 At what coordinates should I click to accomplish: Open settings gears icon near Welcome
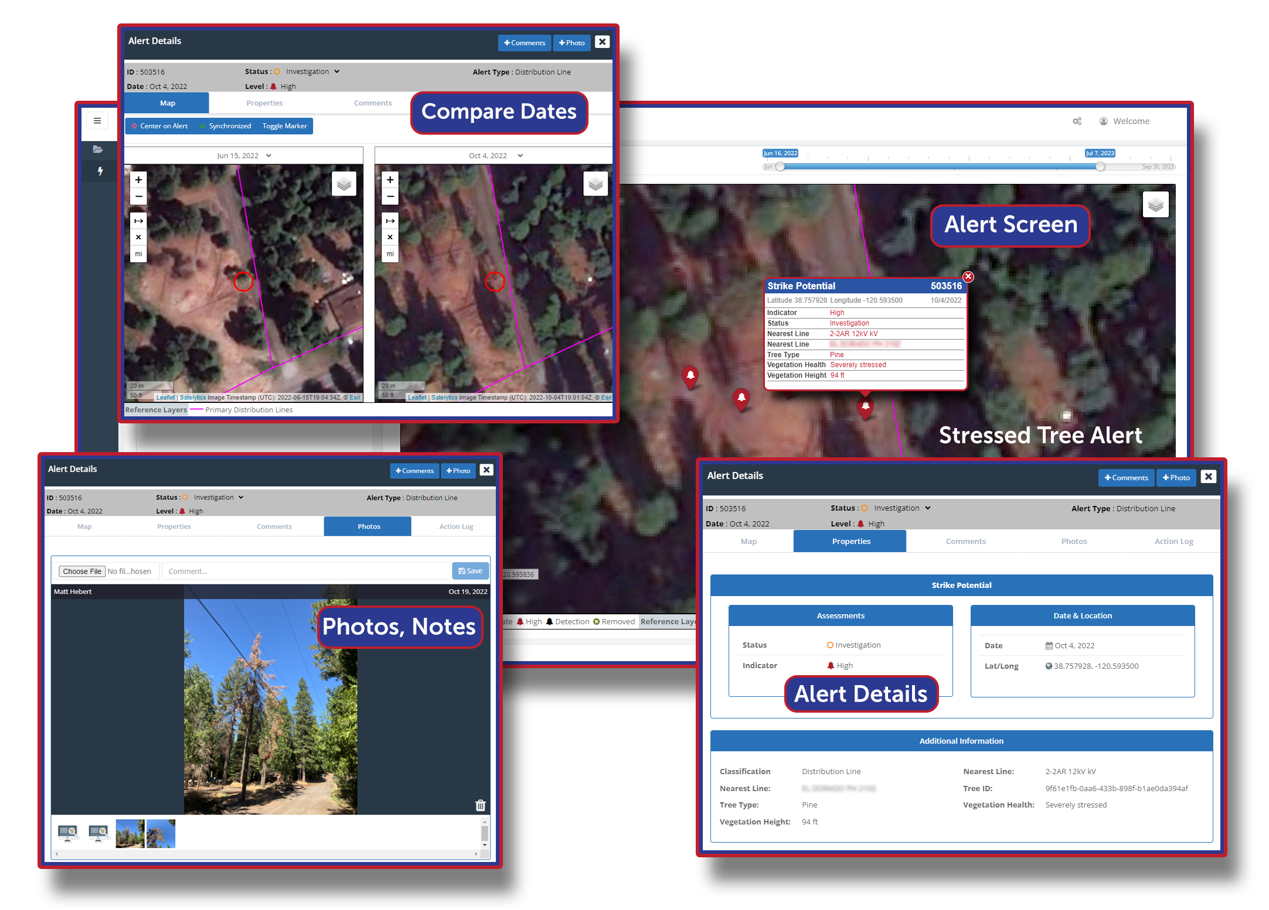[x=1077, y=121]
